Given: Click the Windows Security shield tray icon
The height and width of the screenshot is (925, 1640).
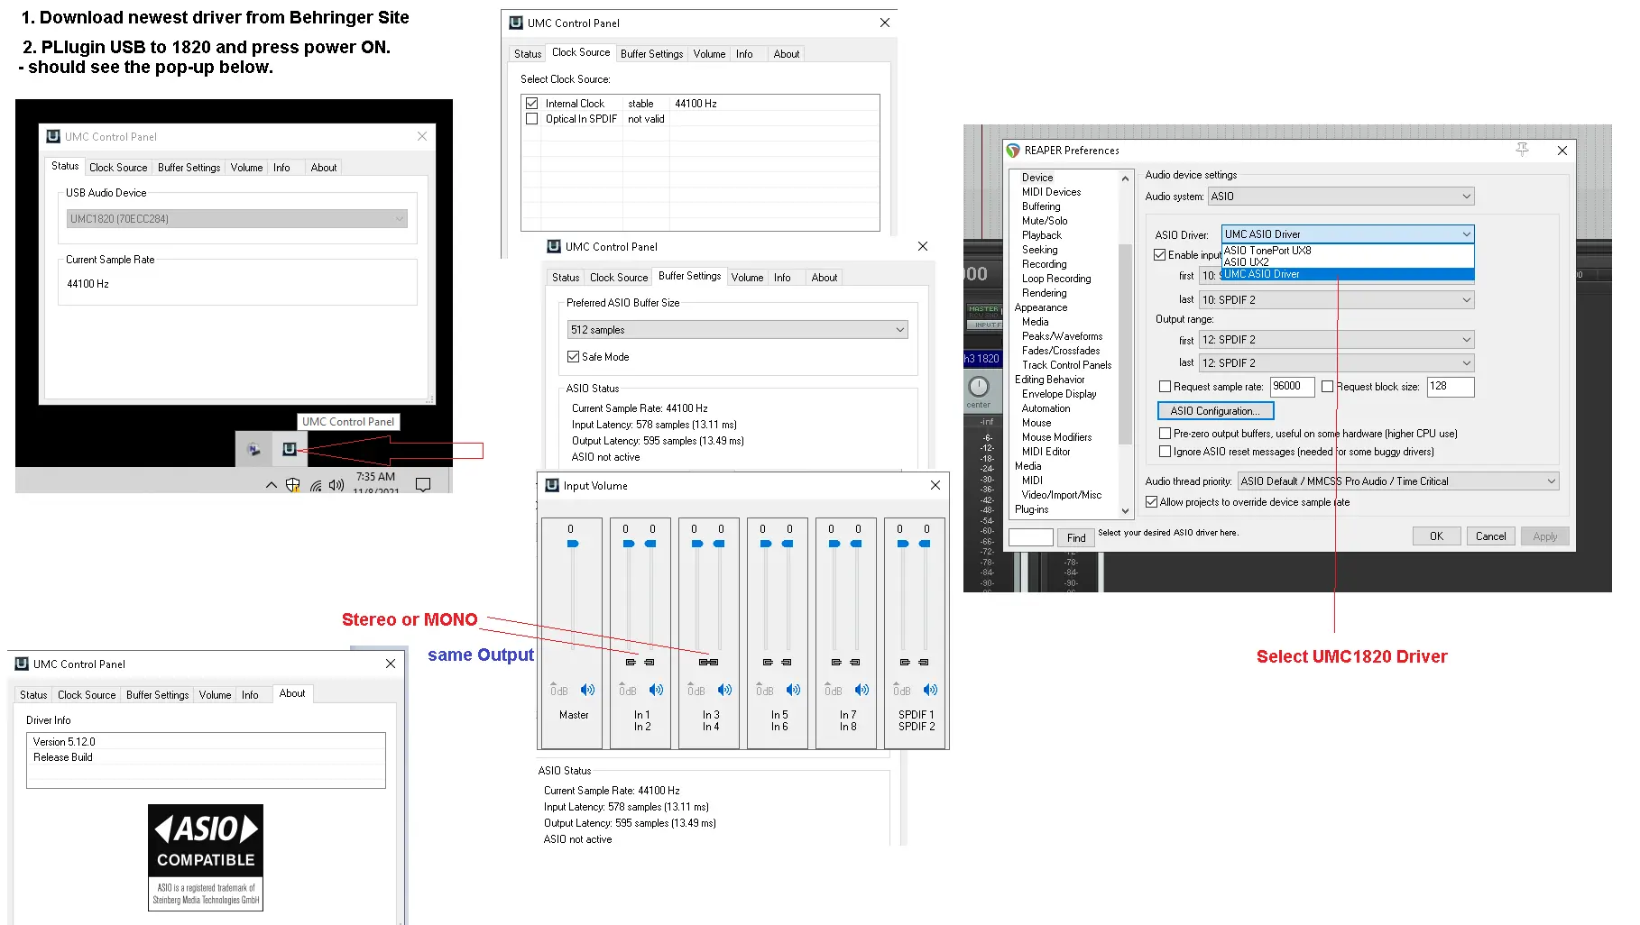Looking at the screenshot, I should pyautogui.click(x=292, y=485).
